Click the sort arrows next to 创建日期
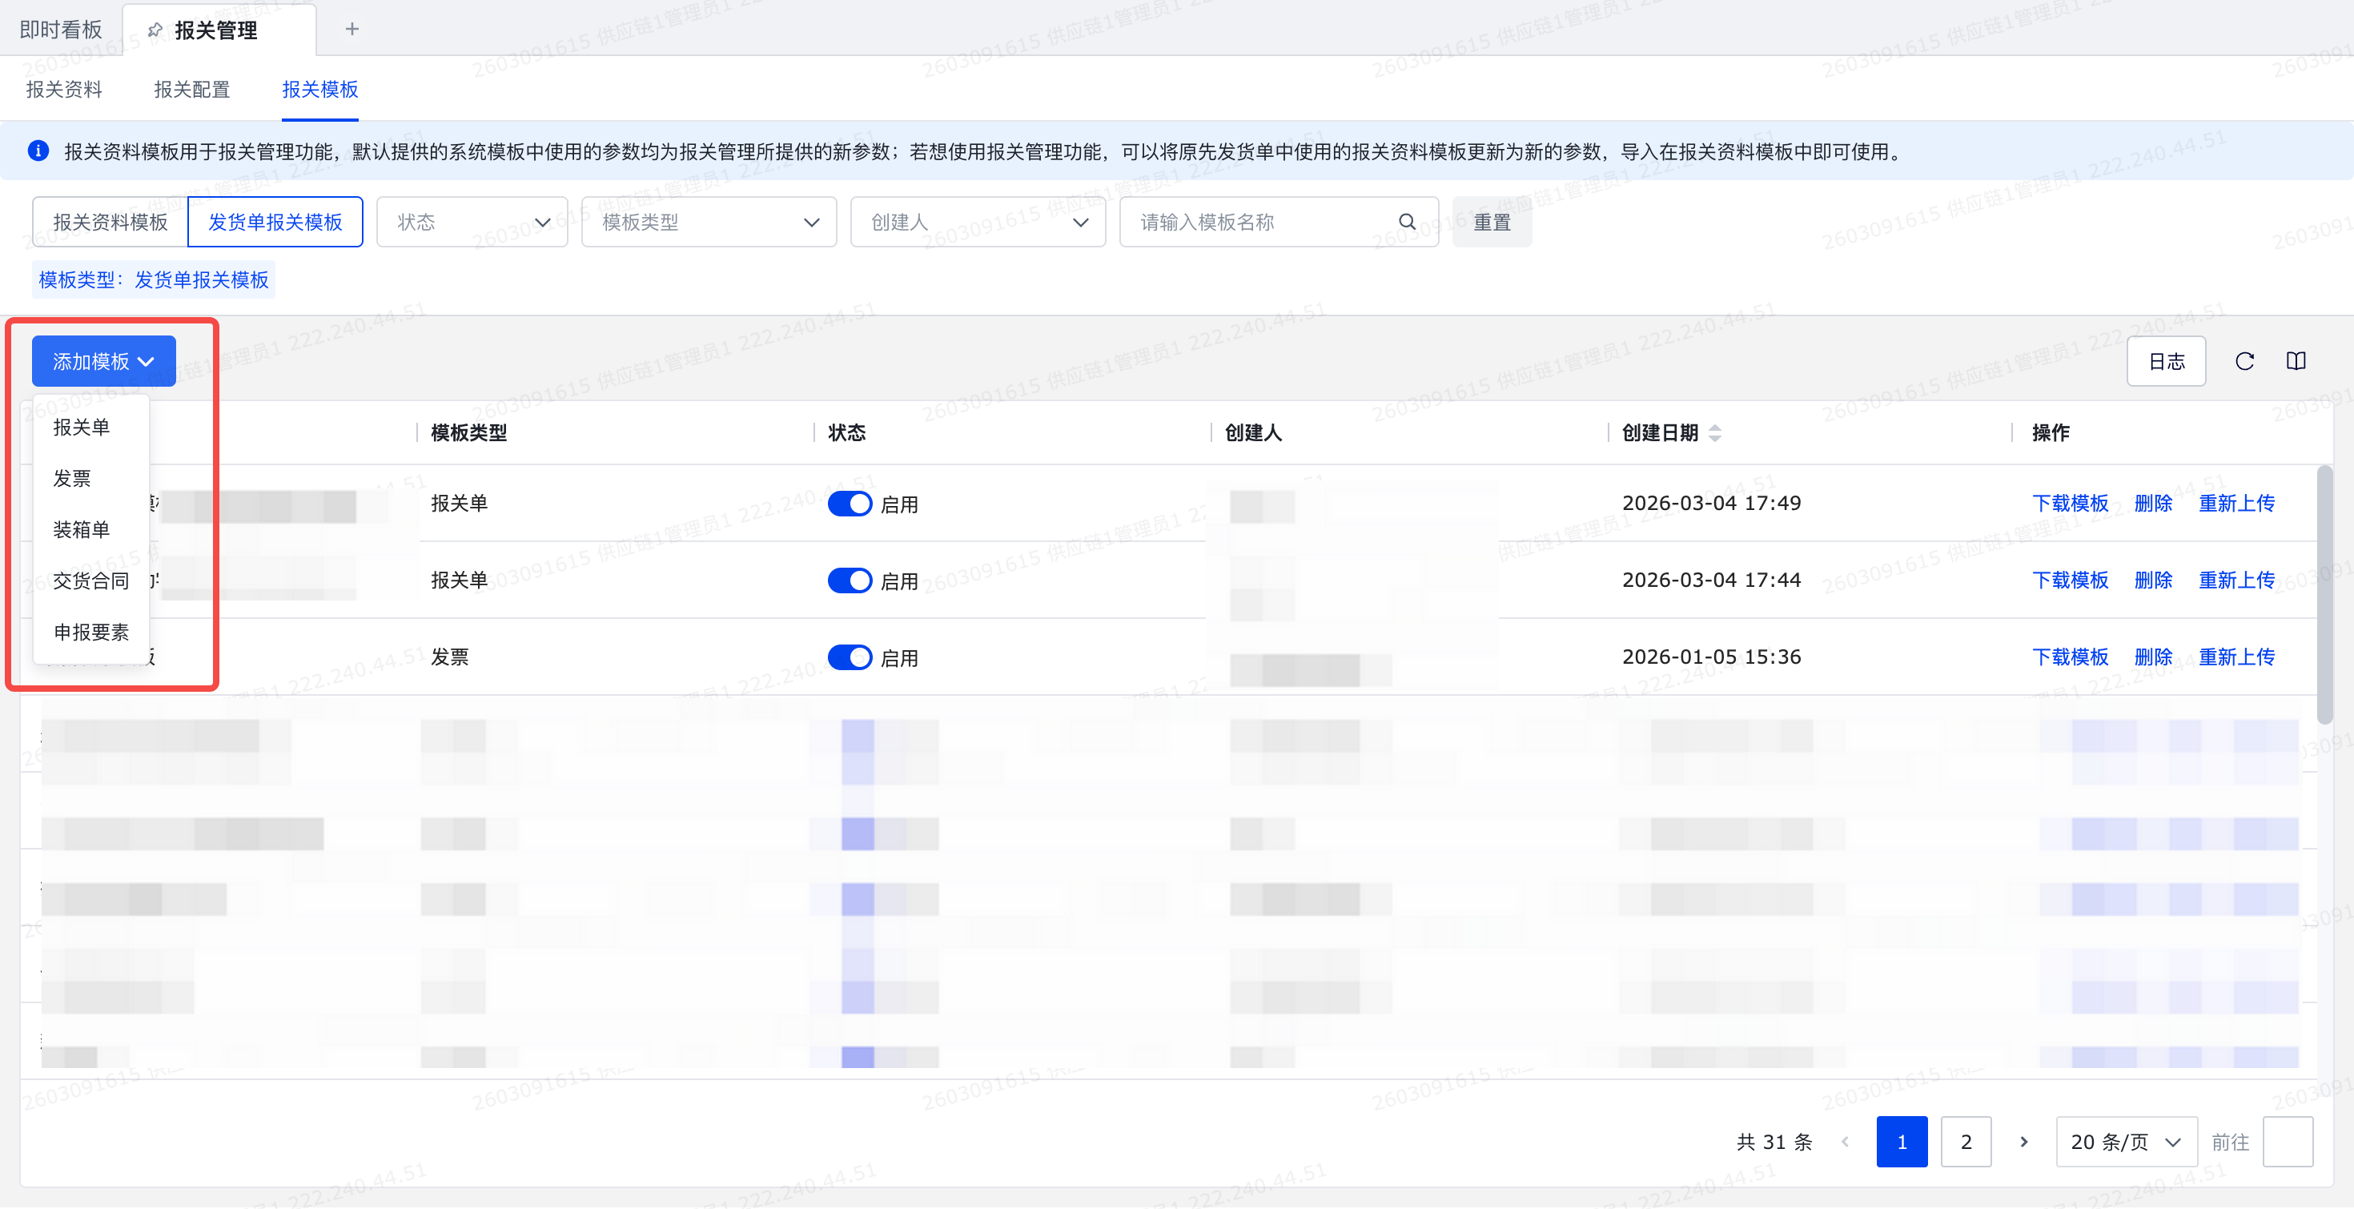 click(1714, 432)
